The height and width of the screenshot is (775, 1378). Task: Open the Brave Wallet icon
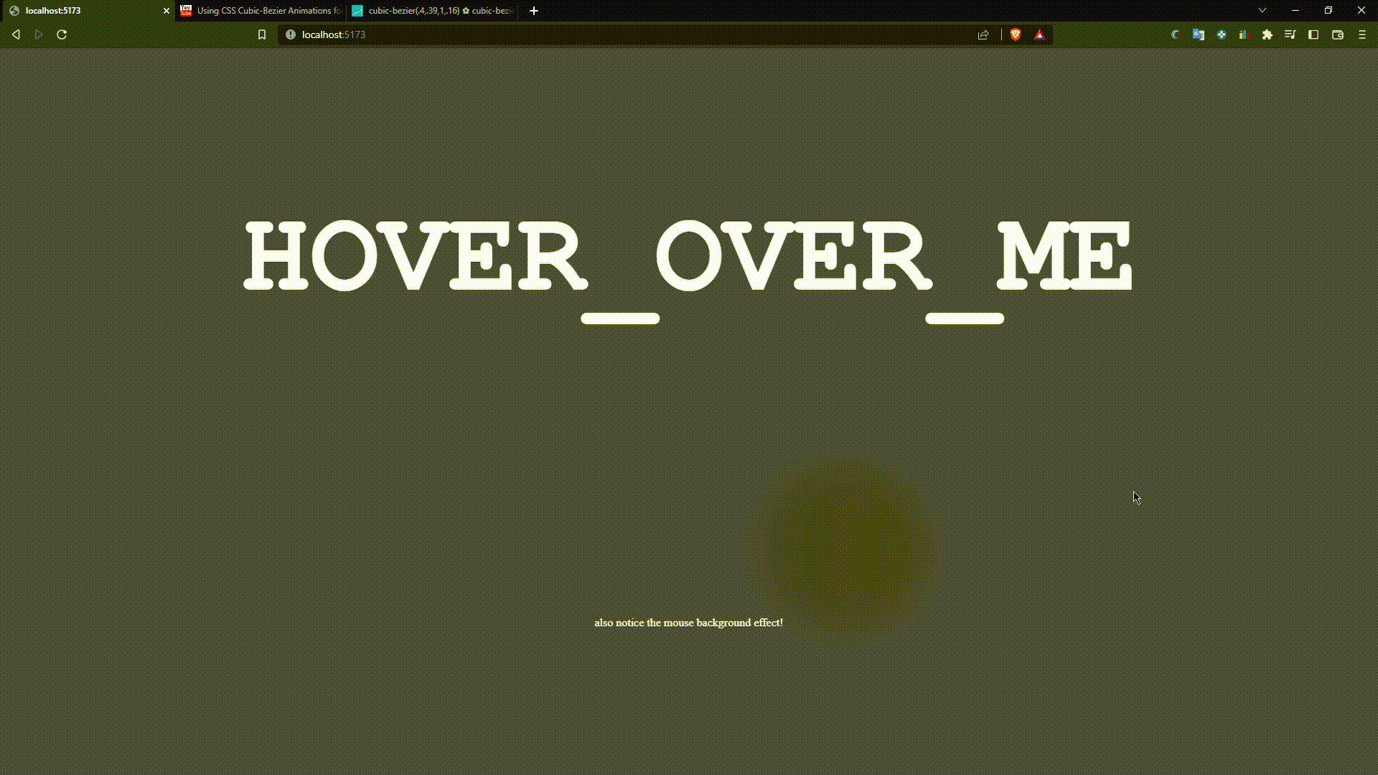click(1338, 34)
